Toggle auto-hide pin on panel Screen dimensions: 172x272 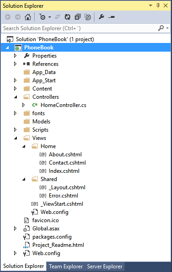click(158, 6)
